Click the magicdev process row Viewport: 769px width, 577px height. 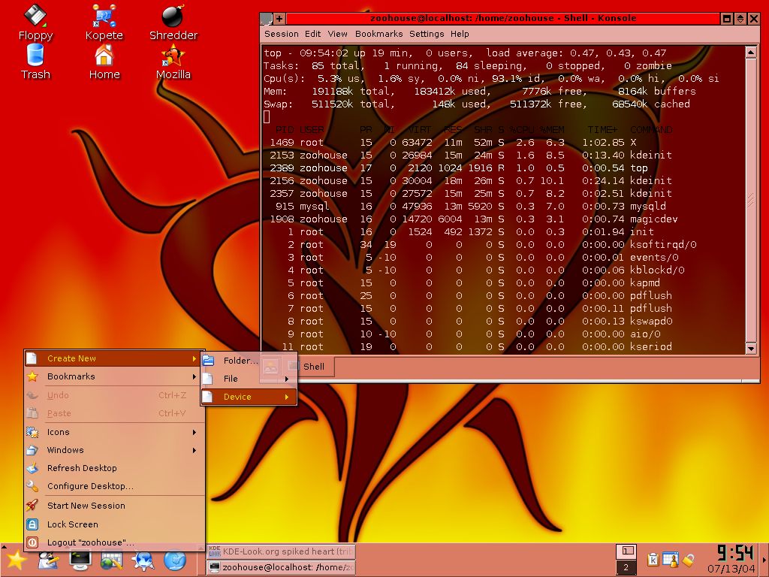(x=471, y=219)
